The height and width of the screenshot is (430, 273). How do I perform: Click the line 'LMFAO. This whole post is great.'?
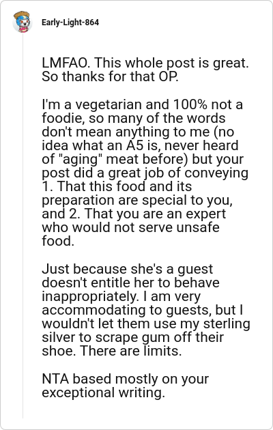click(x=145, y=63)
